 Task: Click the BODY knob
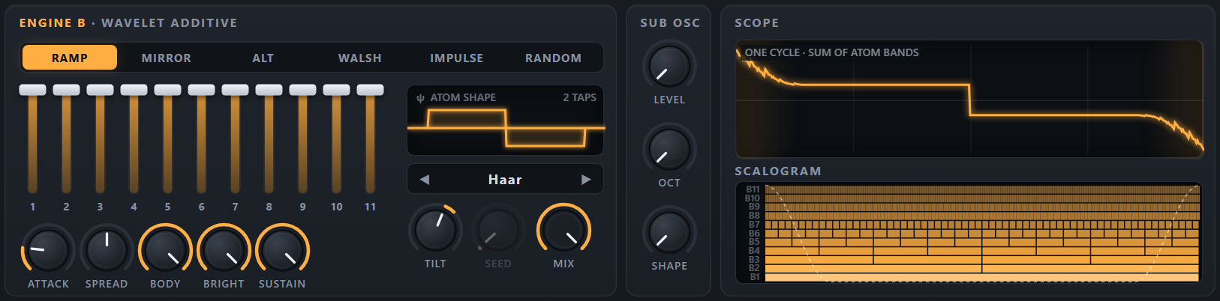[165, 250]
